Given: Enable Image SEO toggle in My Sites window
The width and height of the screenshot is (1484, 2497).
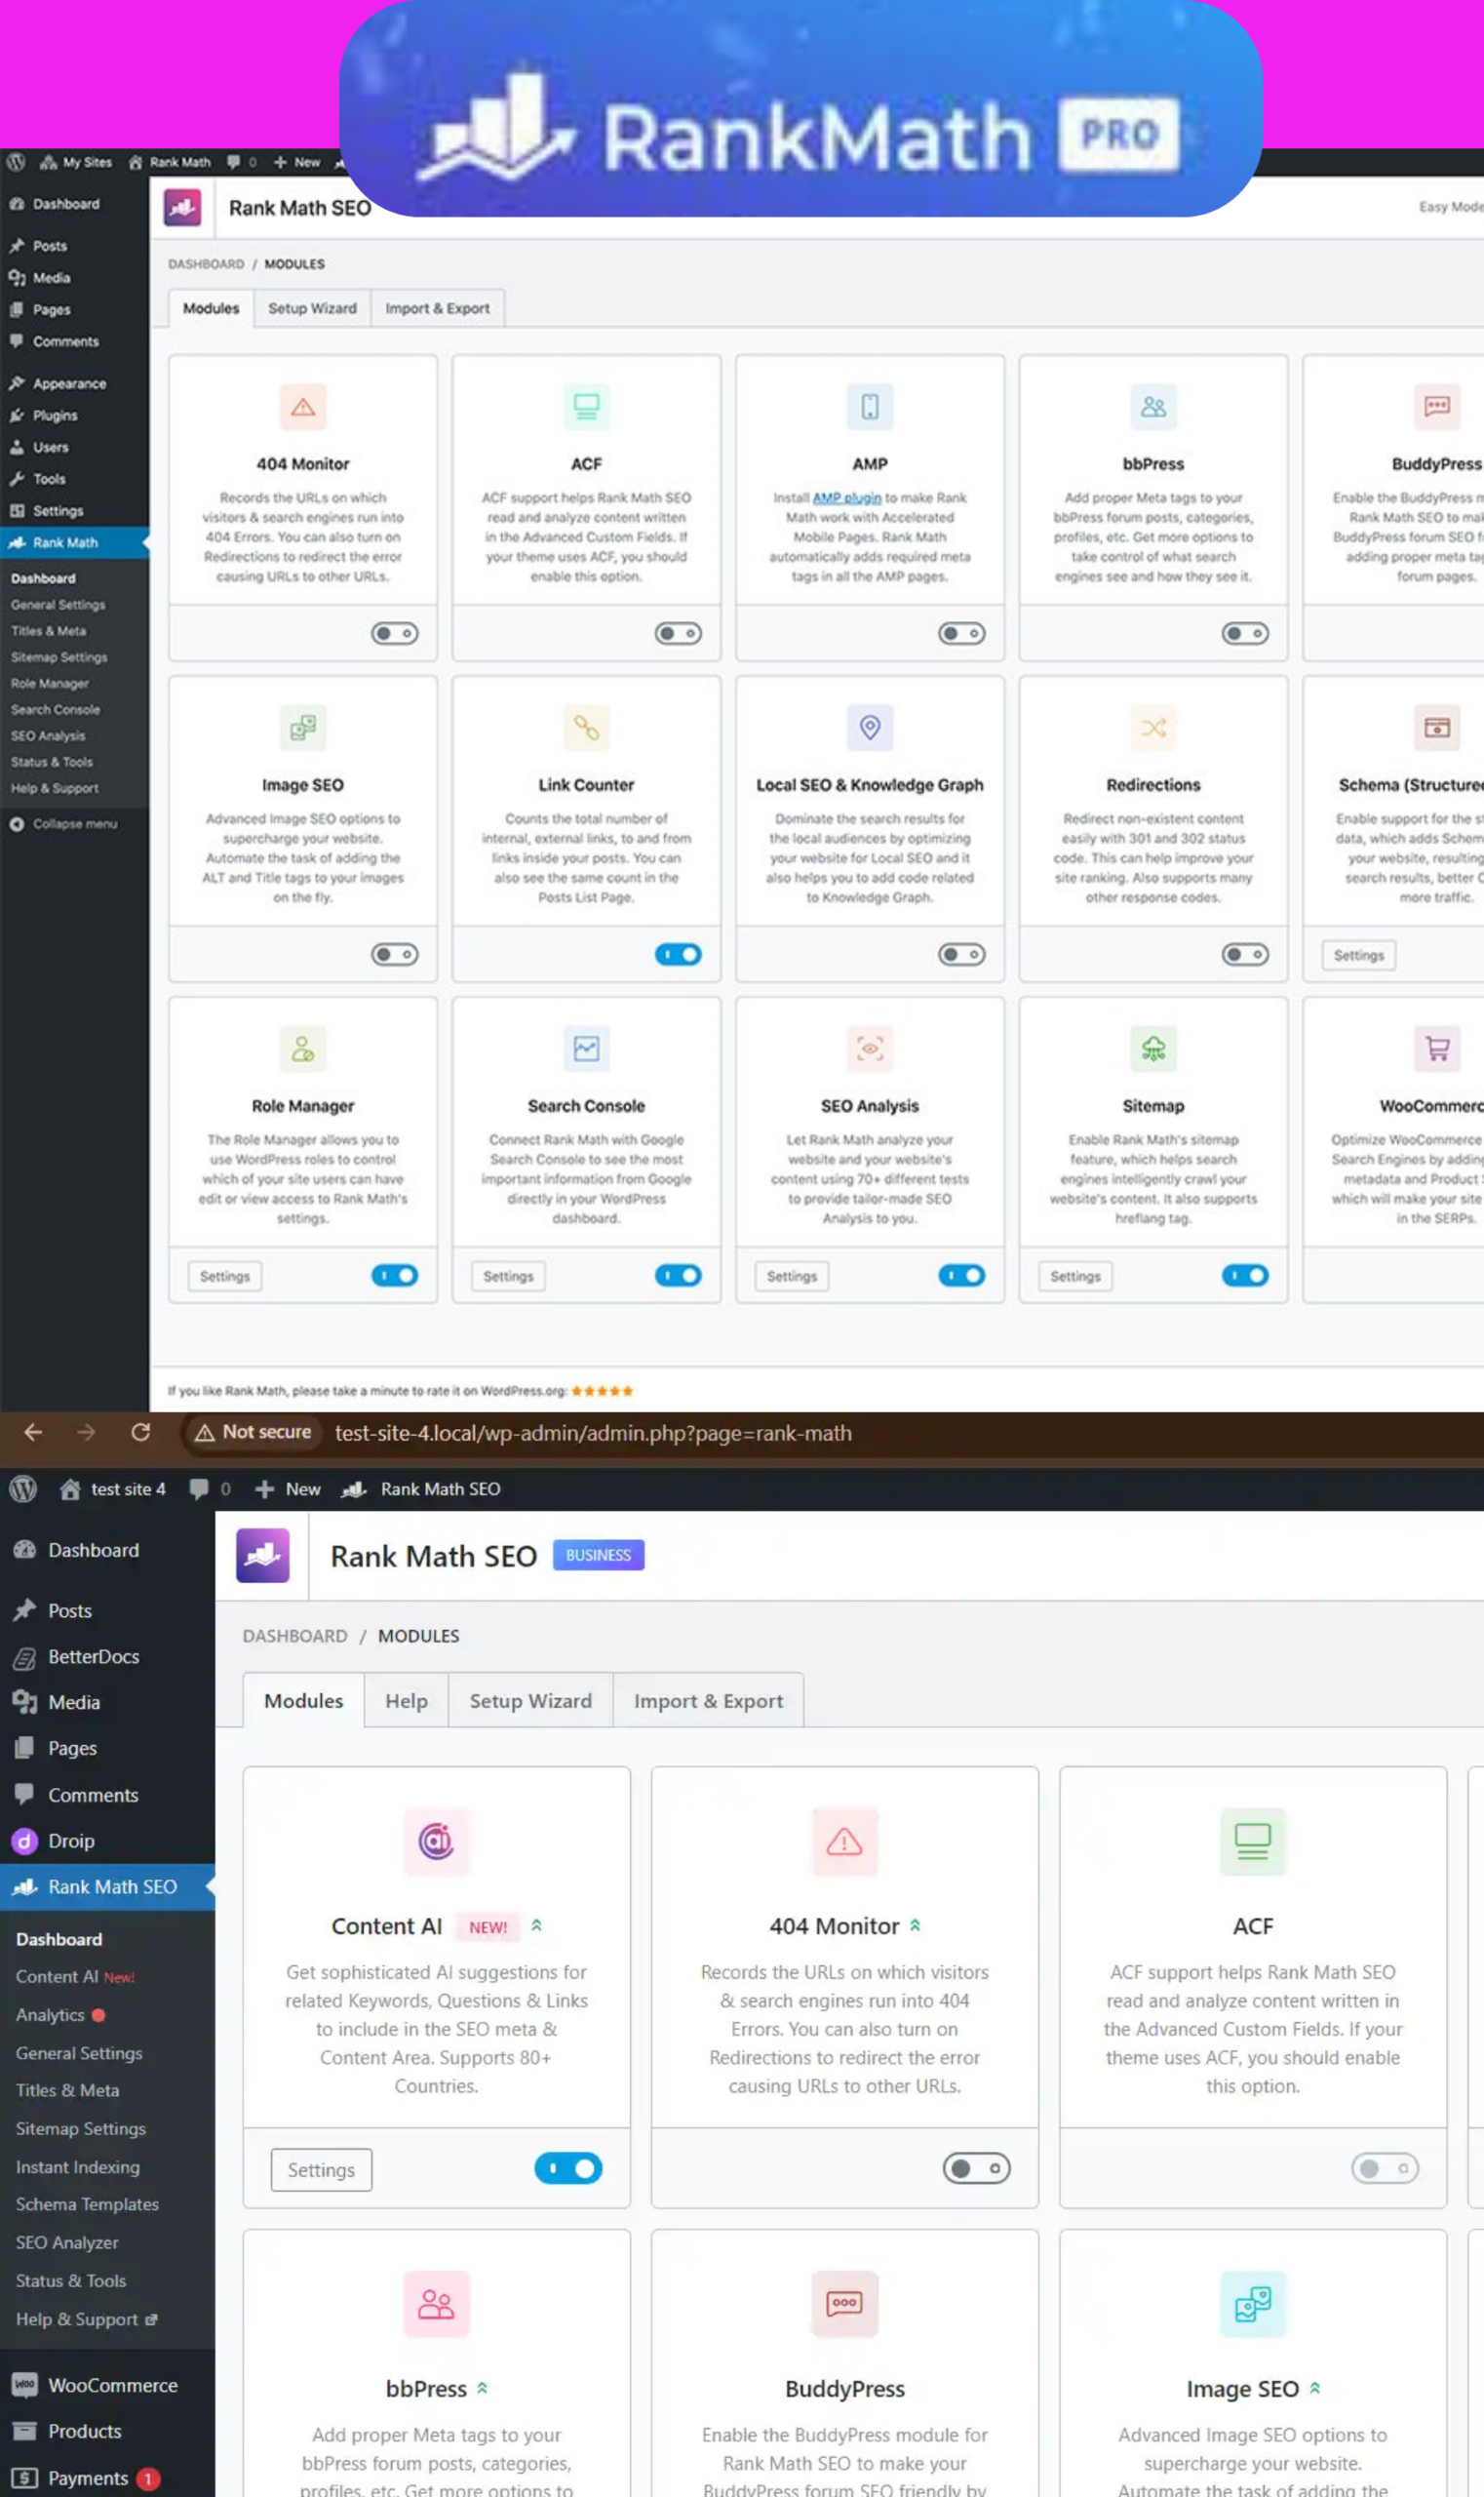Looking at the screenshot, I should point(395,954).
